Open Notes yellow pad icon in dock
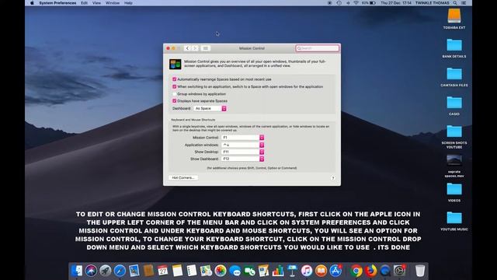The image size is (497, 280). click(x=177, y=271)
